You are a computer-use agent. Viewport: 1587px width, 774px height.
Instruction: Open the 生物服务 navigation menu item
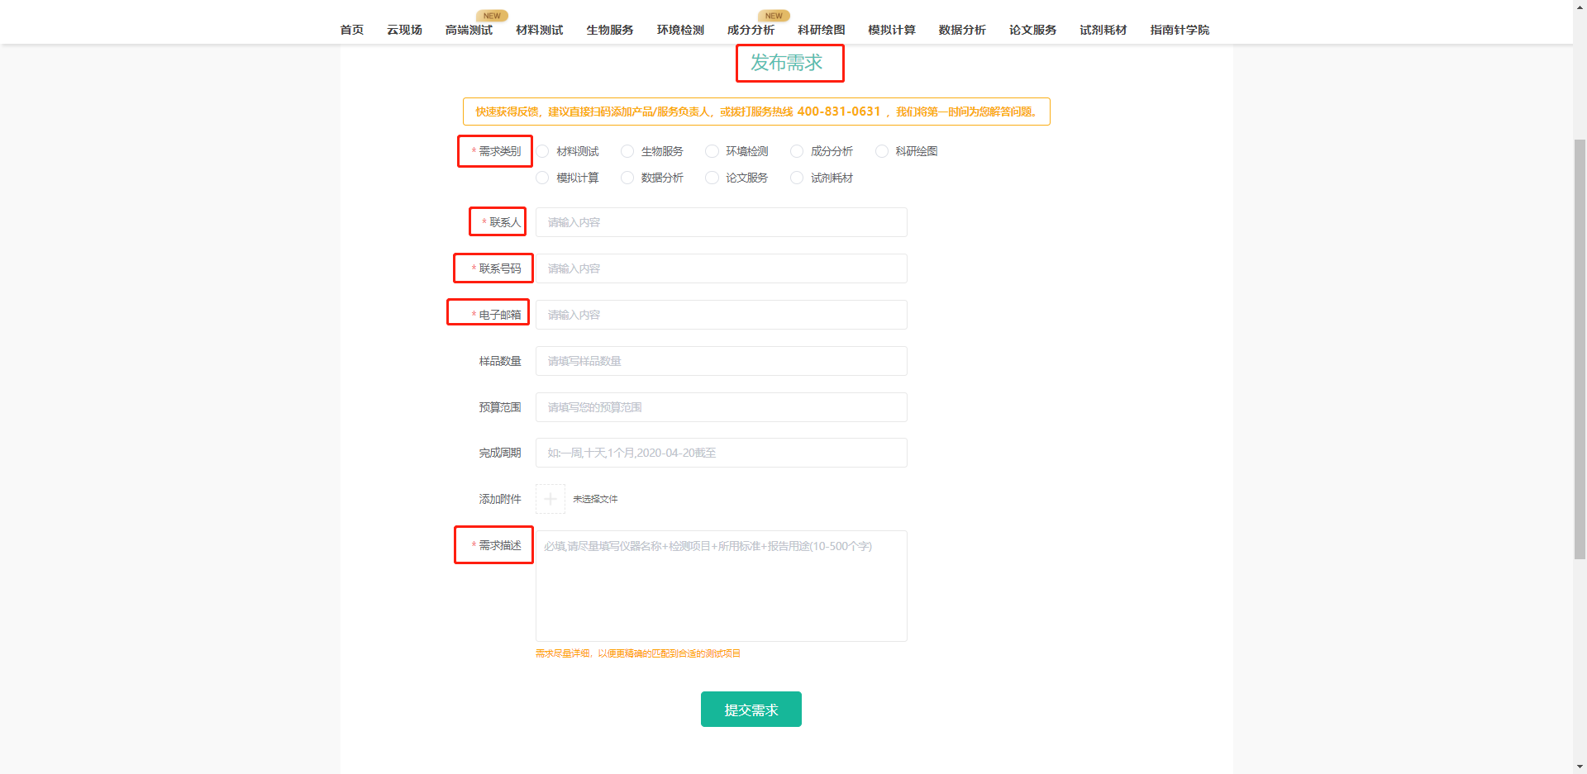point(609,29)
